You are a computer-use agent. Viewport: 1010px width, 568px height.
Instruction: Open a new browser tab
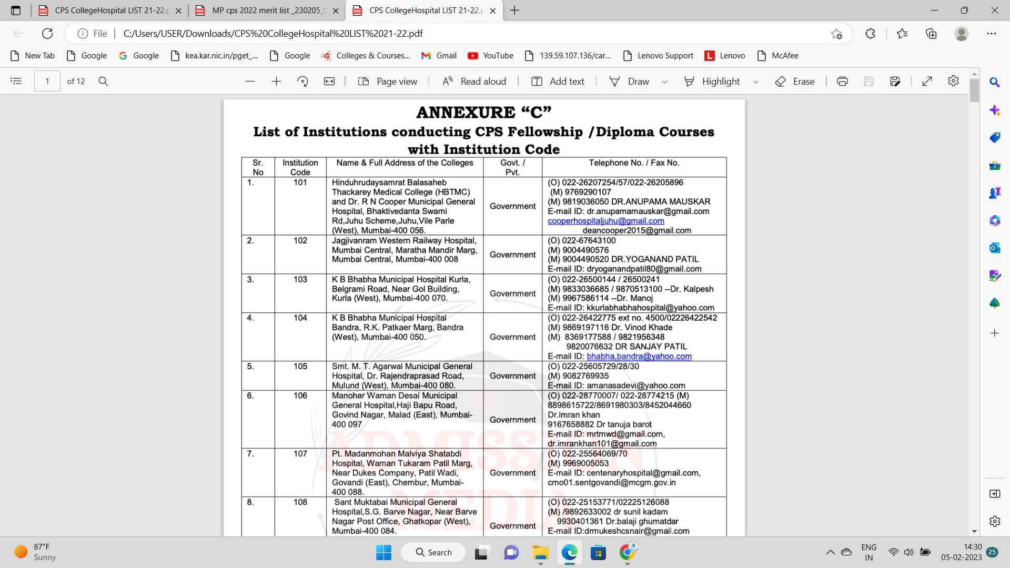(514, 11)
